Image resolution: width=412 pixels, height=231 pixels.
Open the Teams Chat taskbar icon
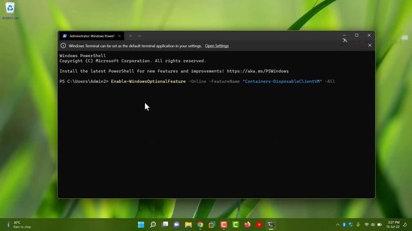pyautogui.click(x=176, y=225)
